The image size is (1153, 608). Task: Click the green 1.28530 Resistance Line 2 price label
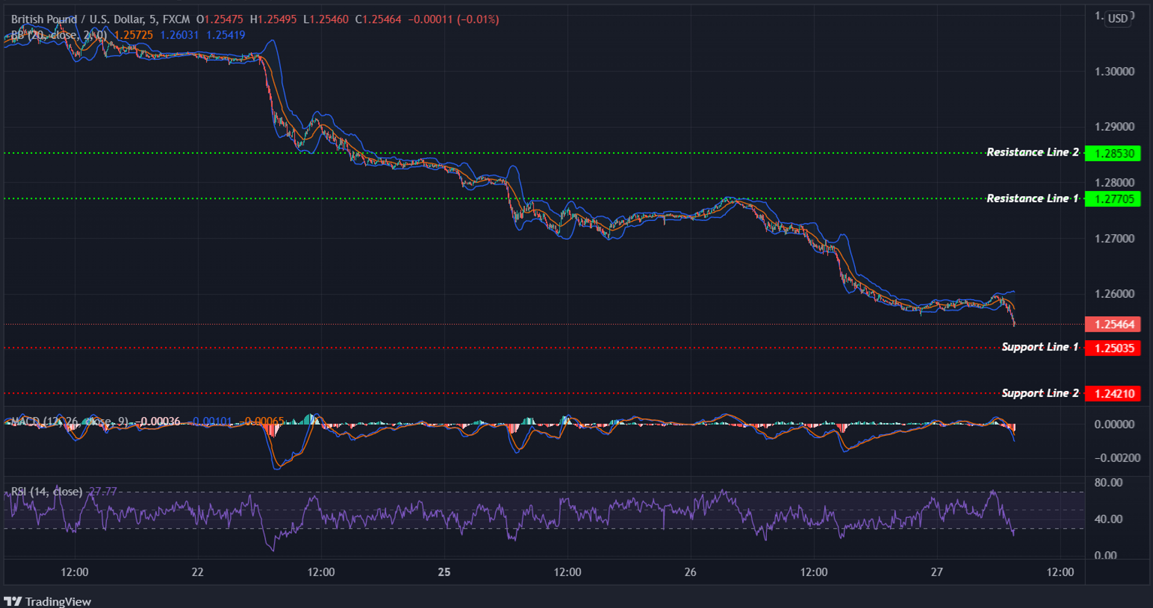coord(1113,152)
